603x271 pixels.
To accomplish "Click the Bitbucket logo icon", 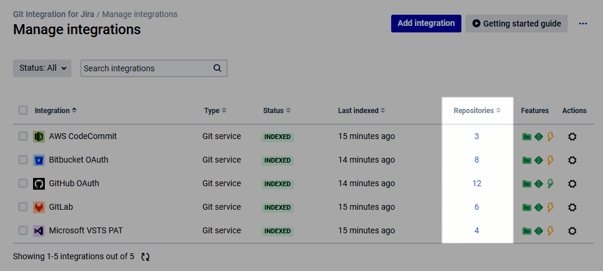I will [x=39, y=160].
